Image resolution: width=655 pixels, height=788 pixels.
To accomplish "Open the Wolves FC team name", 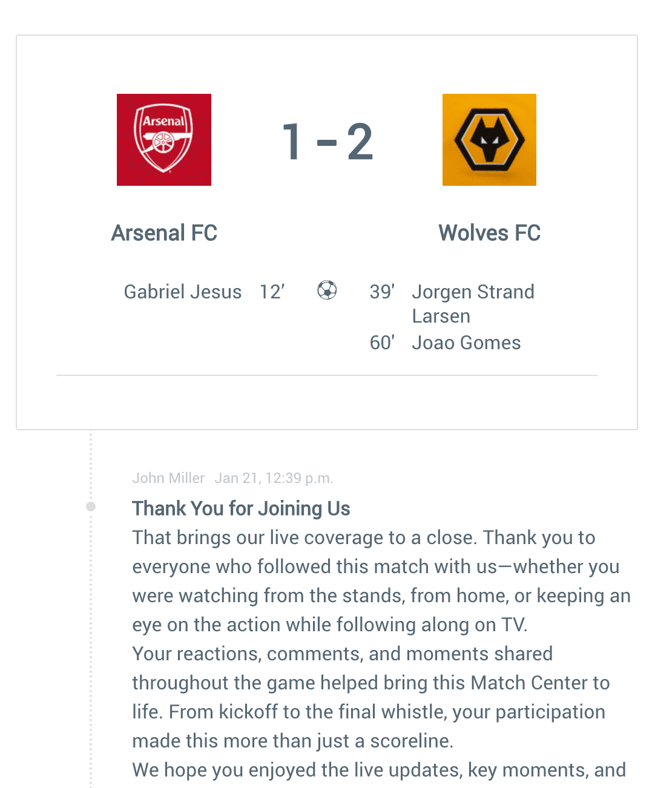I will coord(489,233).
